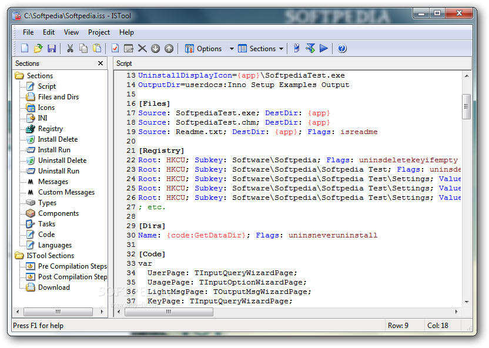Image resolution: width=489 pixels, height=348 pixels.
Task: Click the Edit item properties icon
Action: (129, 48)
